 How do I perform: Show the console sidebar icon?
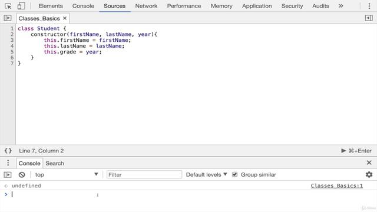click(x=8, y=175)
